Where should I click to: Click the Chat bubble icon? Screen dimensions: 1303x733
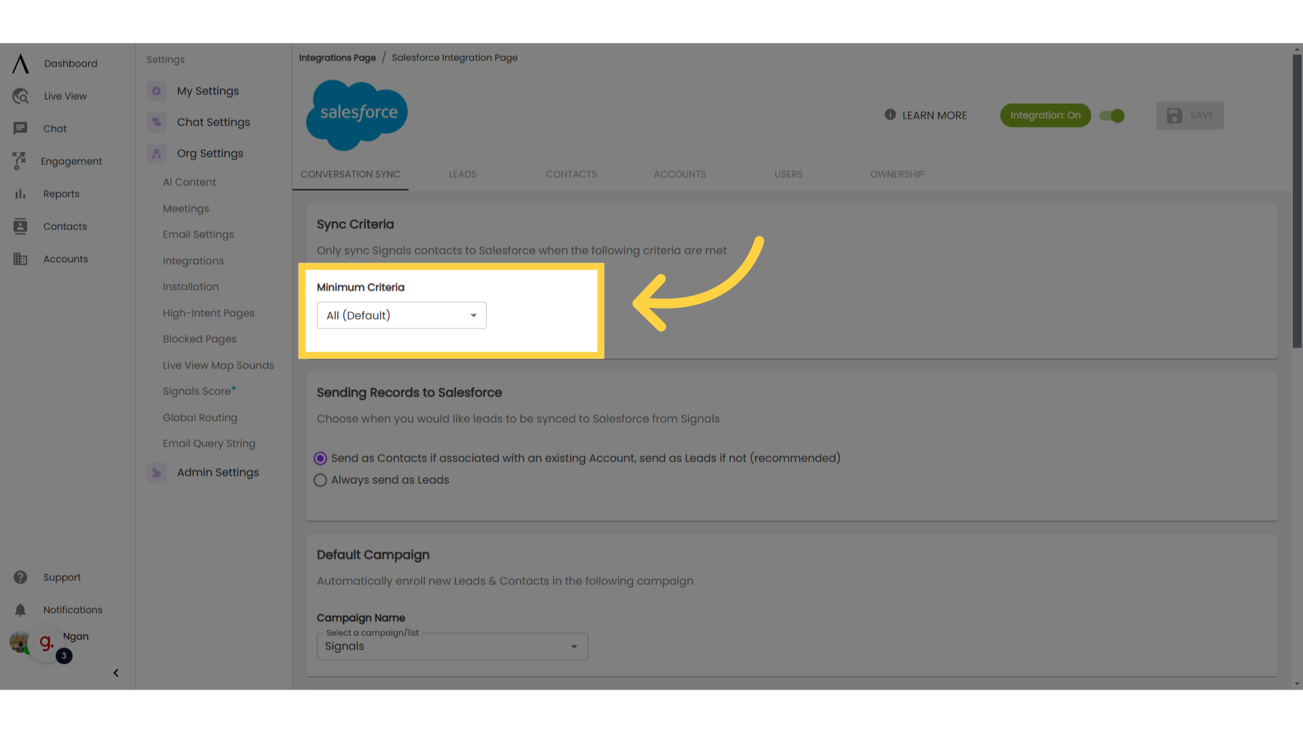pos(20,129)
